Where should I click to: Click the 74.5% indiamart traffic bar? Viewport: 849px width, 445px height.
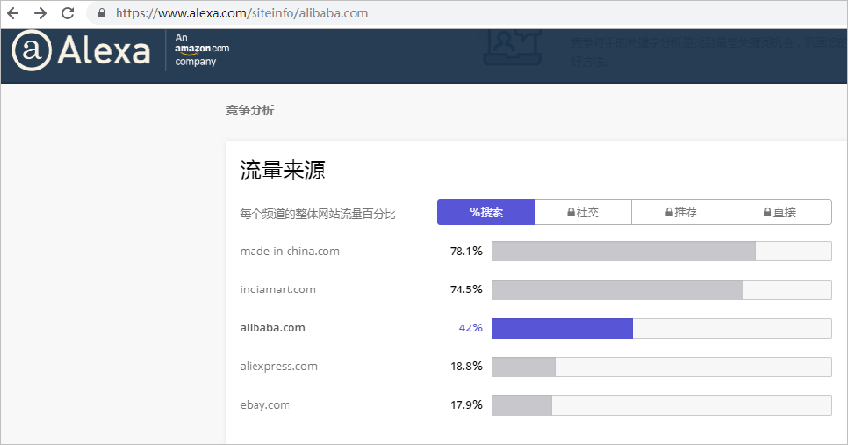pyautogui.click(x=662, y=291)
